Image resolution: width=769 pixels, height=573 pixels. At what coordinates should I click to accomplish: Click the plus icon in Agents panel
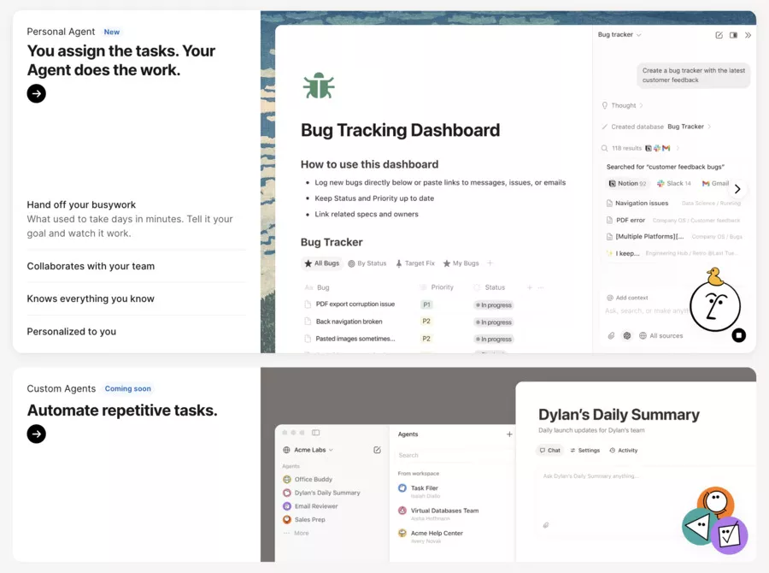click(509, 434)
